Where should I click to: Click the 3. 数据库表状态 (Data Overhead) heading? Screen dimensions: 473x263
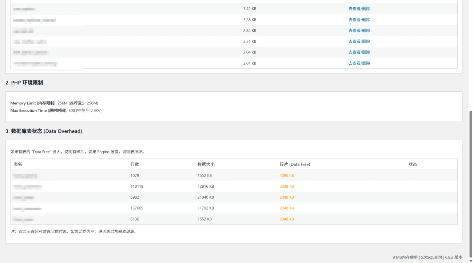coord(44,131)
